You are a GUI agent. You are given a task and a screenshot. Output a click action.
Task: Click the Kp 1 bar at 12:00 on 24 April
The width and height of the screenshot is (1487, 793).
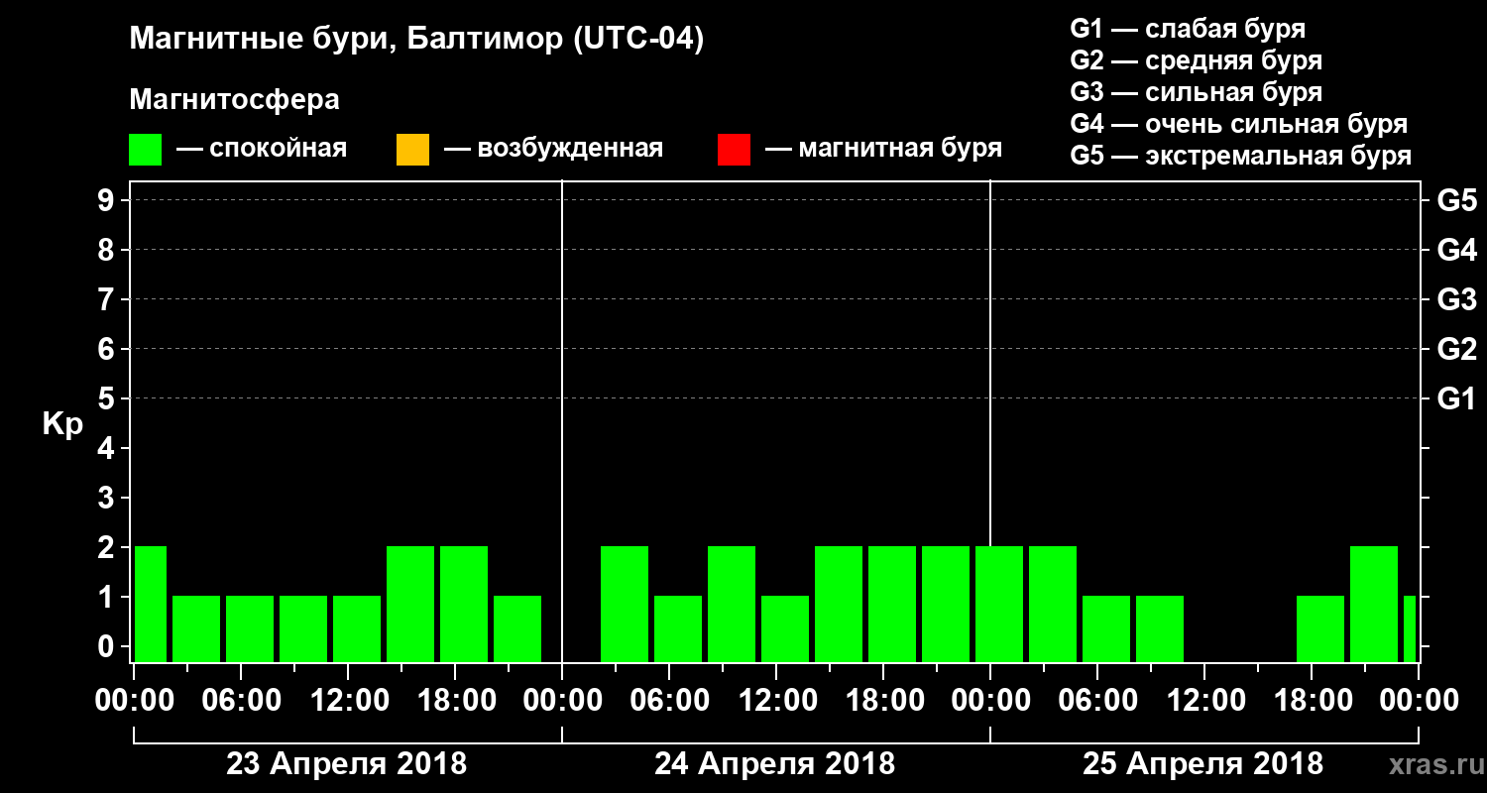coord(785,628)
